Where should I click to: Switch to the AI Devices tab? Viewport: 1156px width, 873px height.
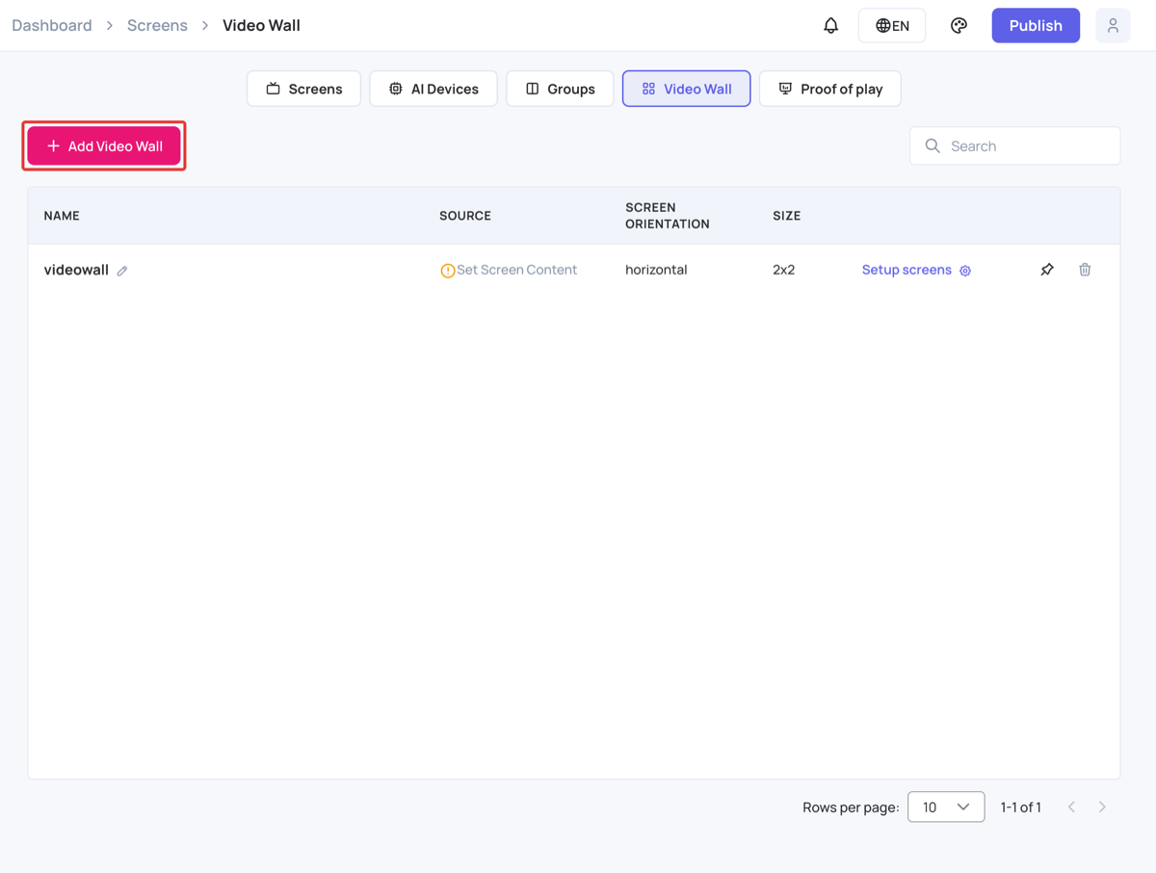pos(433,89)
